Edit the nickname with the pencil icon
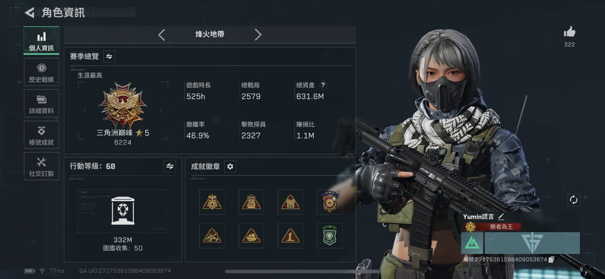 501,217
